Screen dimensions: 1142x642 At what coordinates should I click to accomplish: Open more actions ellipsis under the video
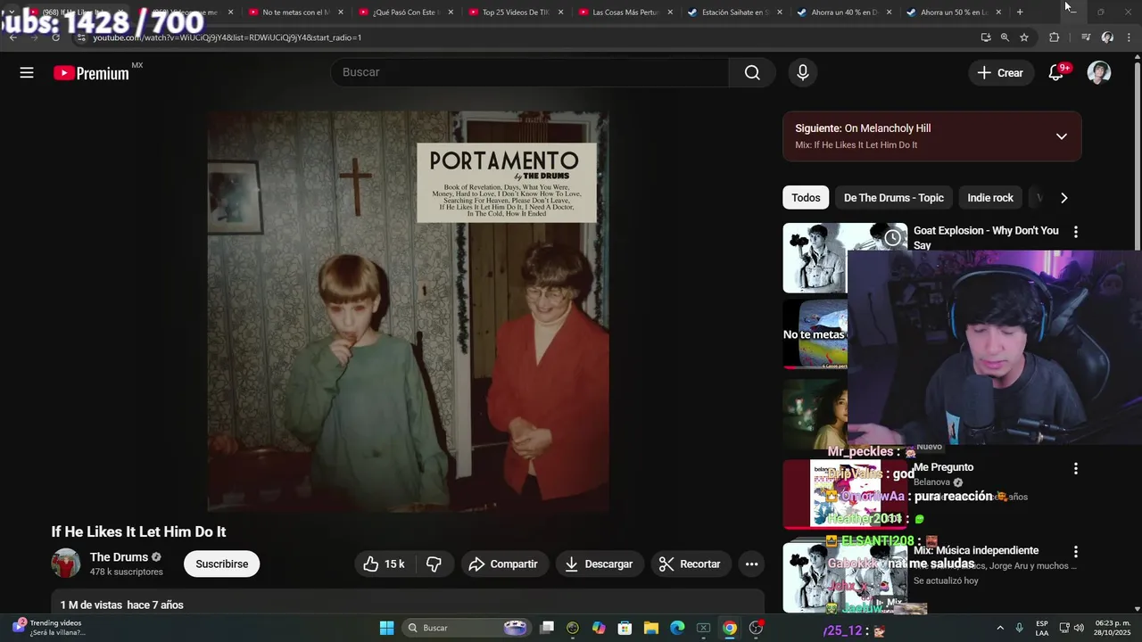[x=751, y=564]
